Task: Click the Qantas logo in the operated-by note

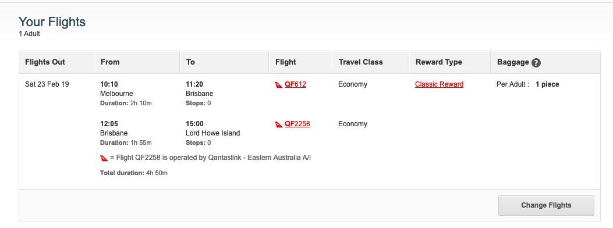Action: click(104, 158)
